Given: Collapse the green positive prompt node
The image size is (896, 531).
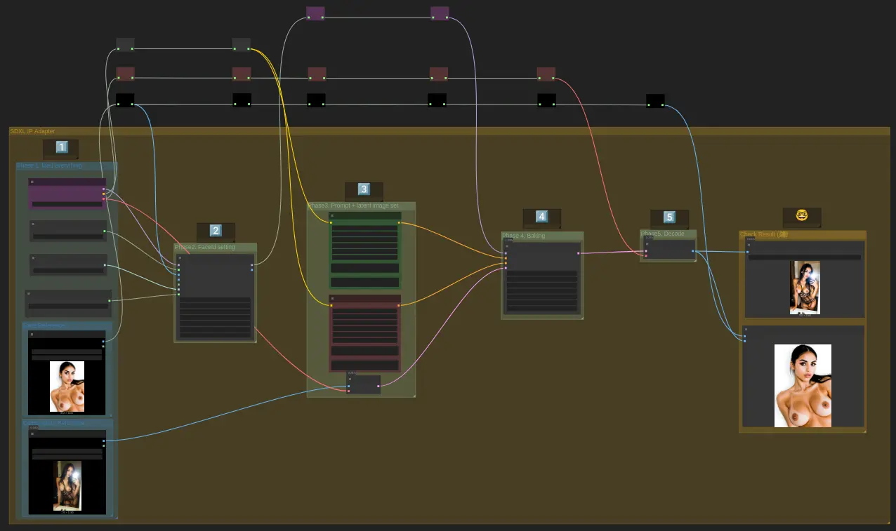Looking at the screenshot, I should [x=333, y=216].
